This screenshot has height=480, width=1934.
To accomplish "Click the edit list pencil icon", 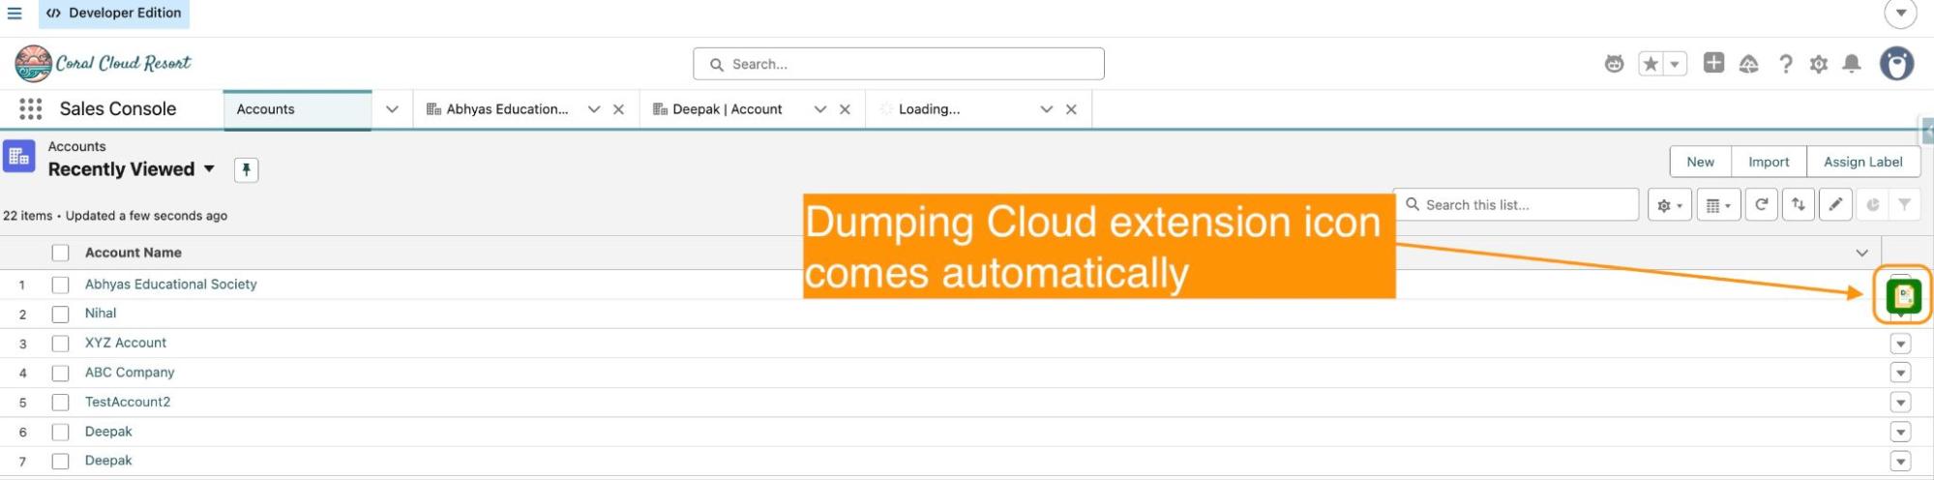I will tap(1835, 205).
